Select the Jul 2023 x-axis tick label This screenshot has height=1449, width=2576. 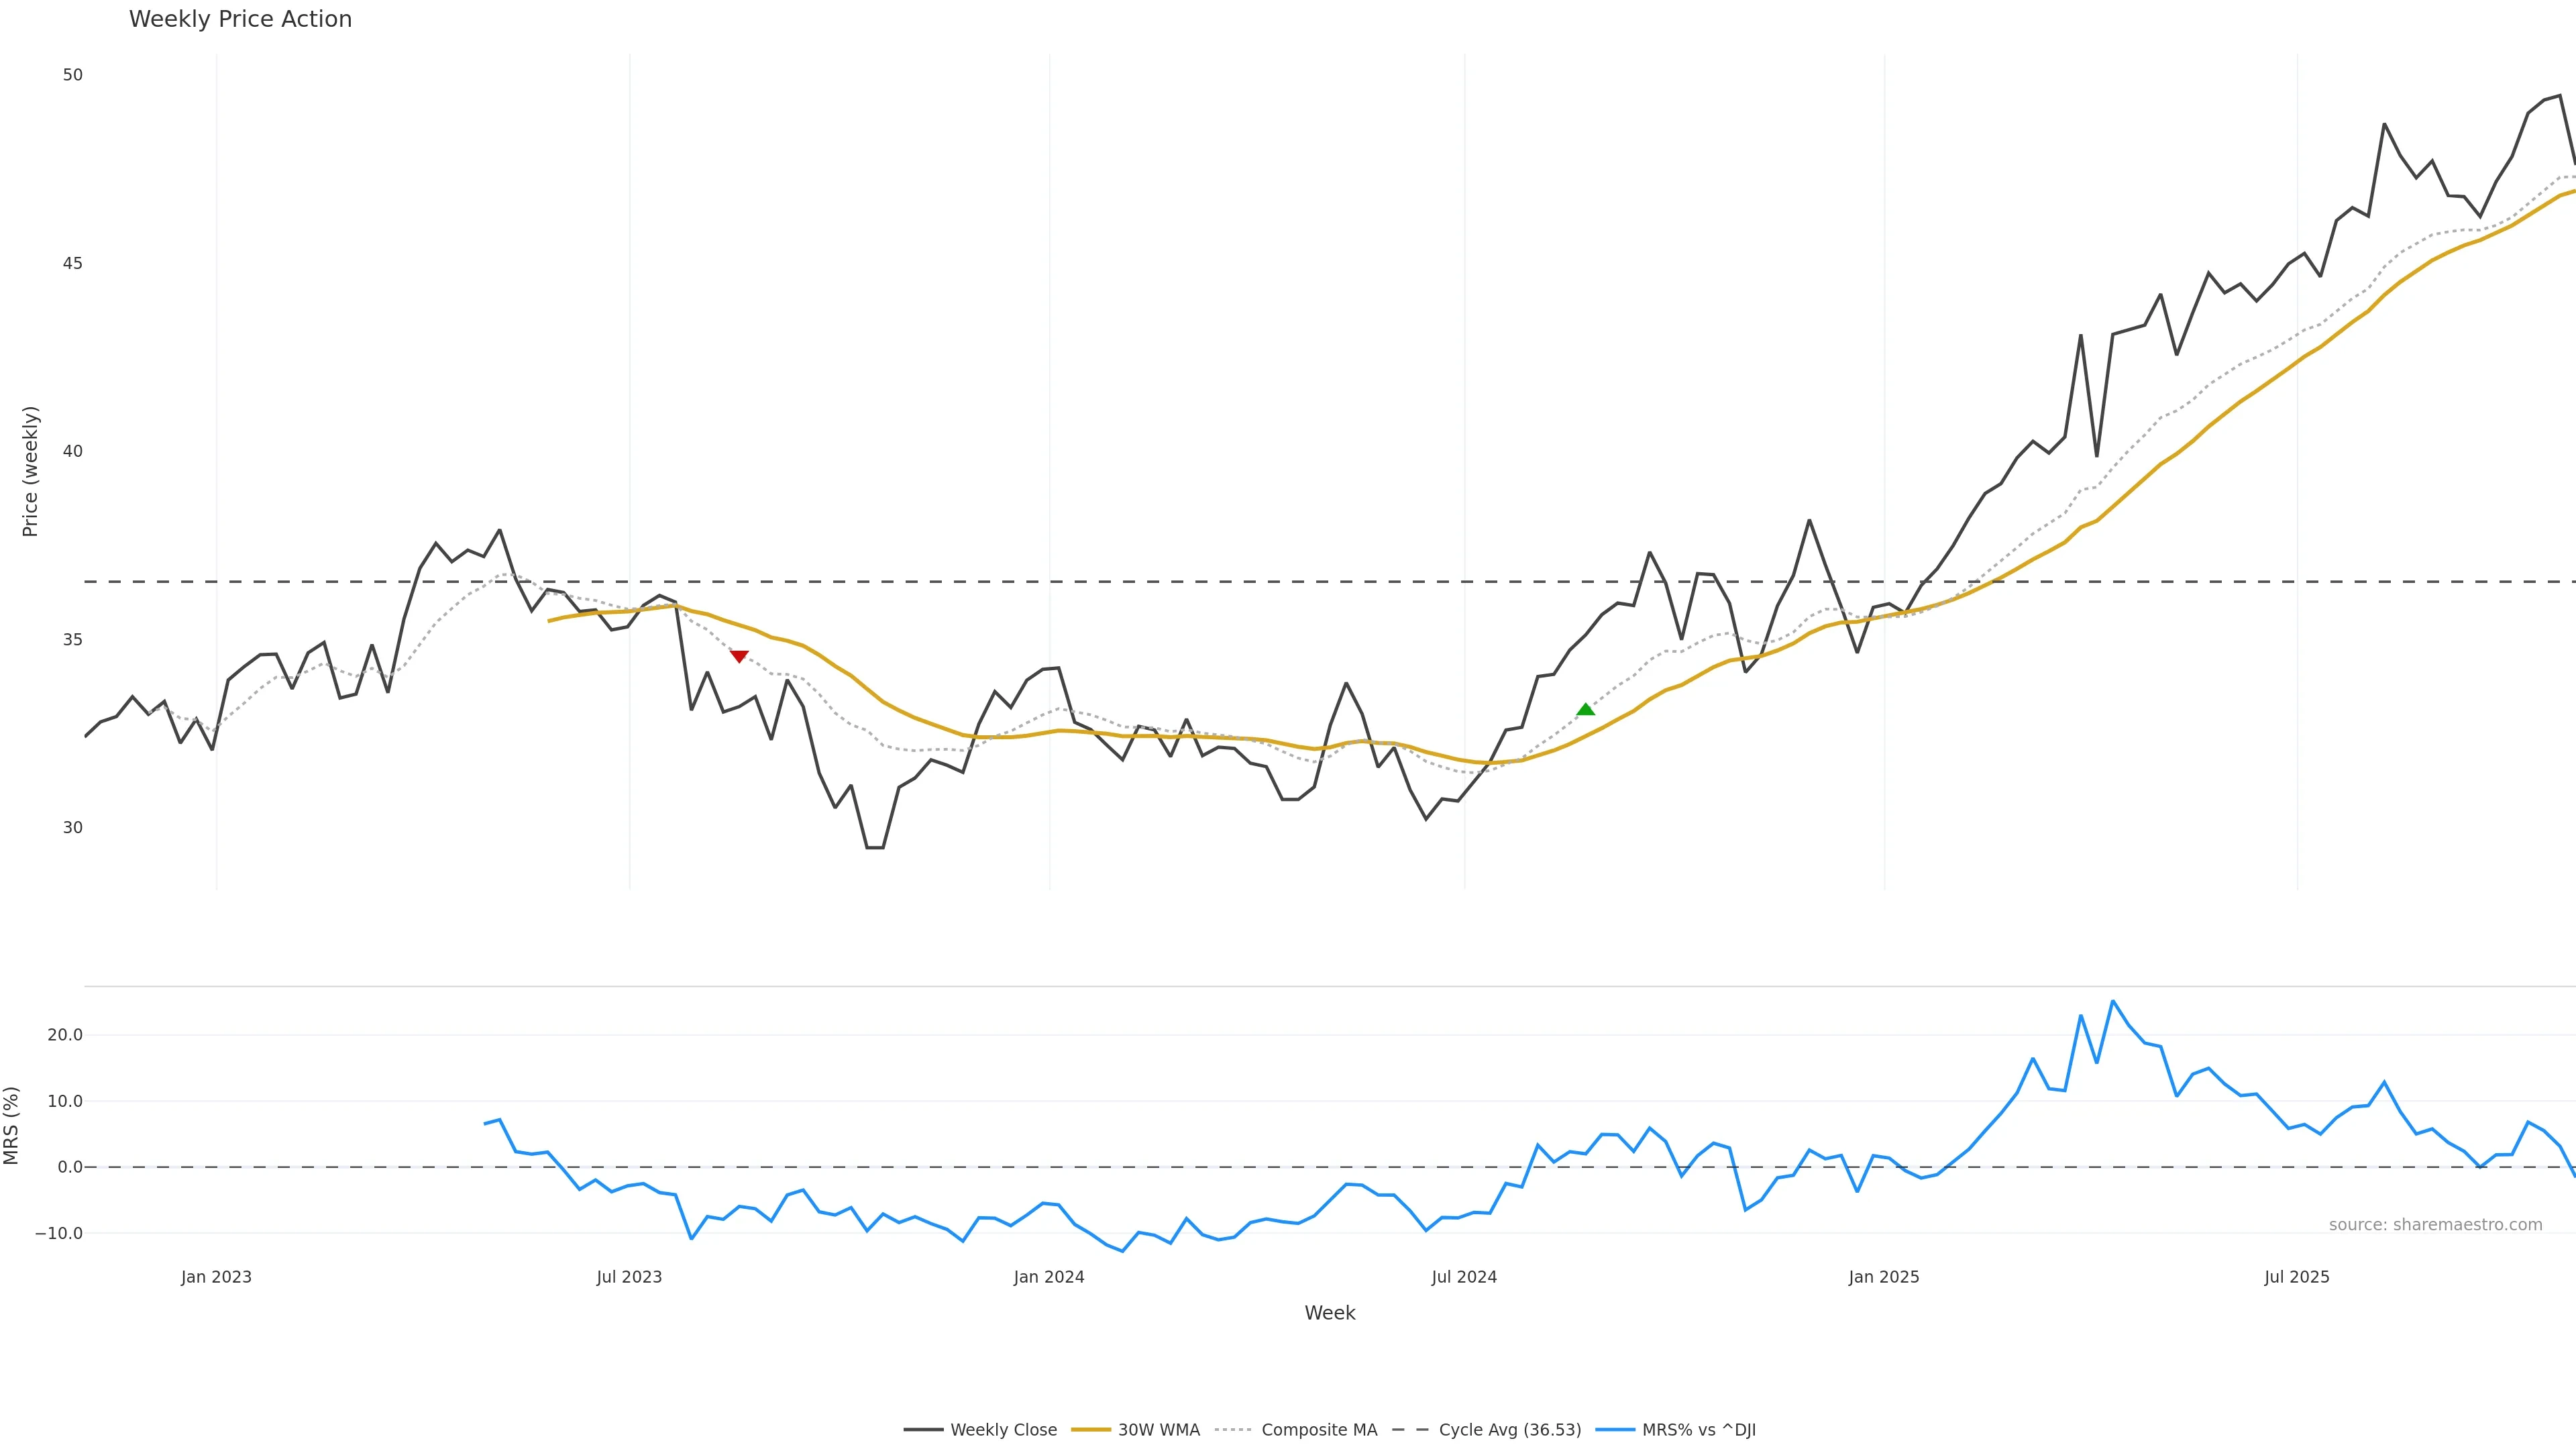(x=629, y=1277)
